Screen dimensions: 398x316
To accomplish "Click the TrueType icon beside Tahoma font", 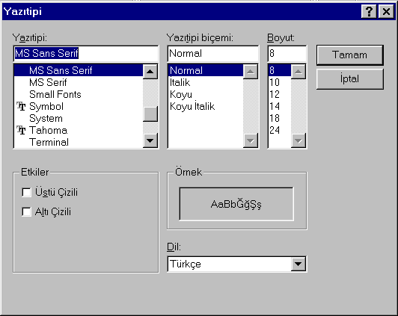I will tap(21, 130).
